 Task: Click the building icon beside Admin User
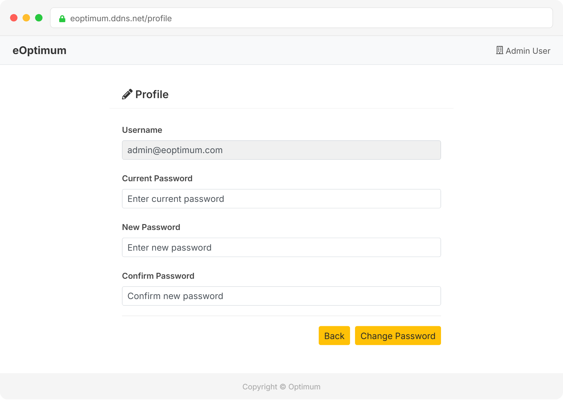500,50
